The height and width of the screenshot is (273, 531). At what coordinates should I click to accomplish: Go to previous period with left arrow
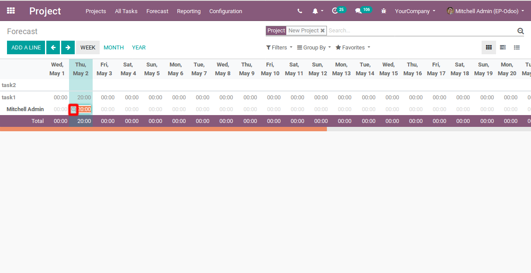(53, 48)
